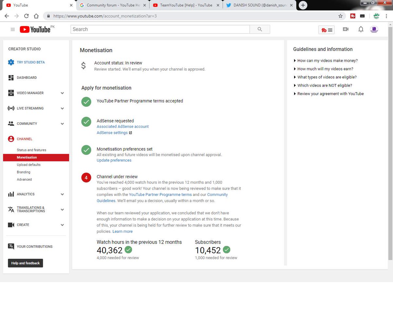Expand the Live Streaming section
The image size is (393, 314).
[62, 109]
